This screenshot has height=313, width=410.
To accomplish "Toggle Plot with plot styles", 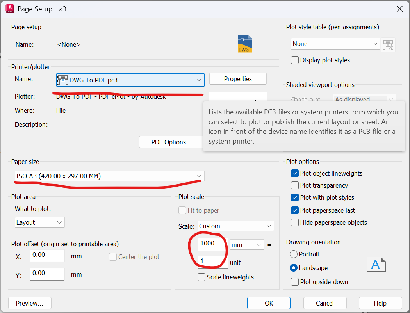I will coord(295,197).
